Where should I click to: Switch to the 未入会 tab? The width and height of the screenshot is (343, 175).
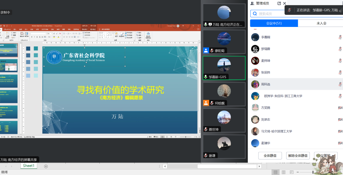[x=321, y=23]
